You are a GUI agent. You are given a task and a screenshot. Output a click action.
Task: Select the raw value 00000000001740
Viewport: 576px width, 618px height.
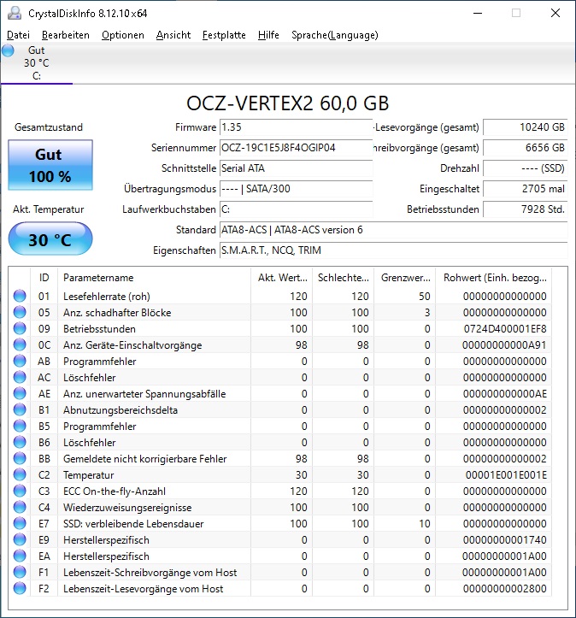click(x=505, y=540)
